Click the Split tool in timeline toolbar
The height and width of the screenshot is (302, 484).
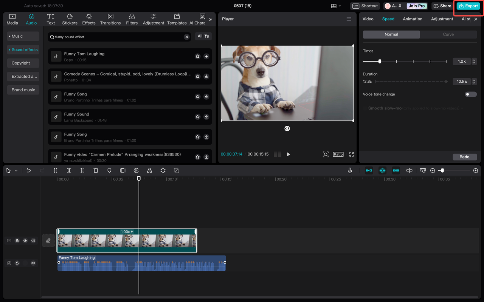[x=55, y=171]
